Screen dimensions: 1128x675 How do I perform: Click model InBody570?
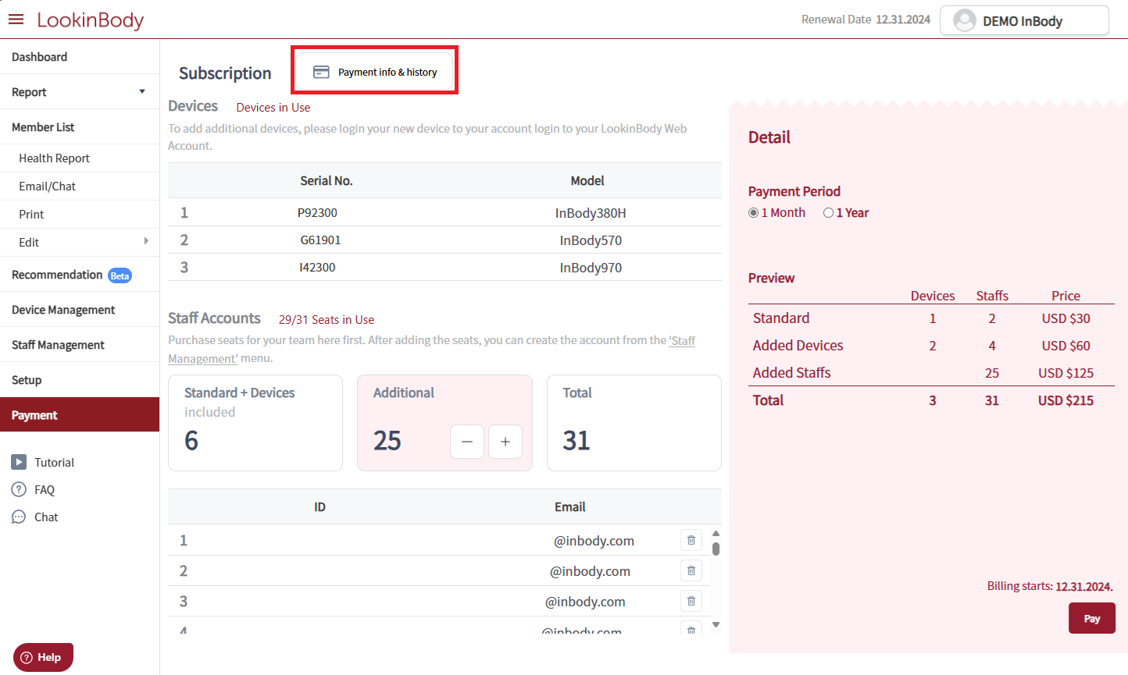click(x=591, y=240)
